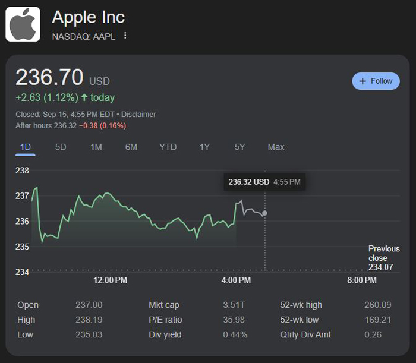The width and height of the screenshot is (416, 363).
Task: Click the Low value 235.03
Action: 89,334
